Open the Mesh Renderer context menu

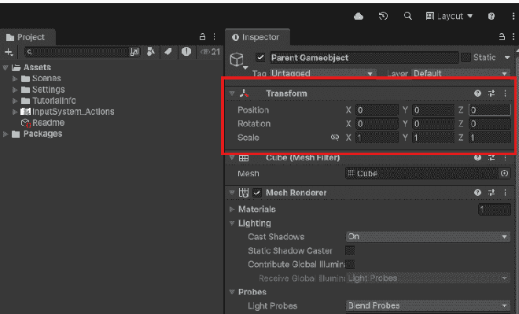pos(505,193)
